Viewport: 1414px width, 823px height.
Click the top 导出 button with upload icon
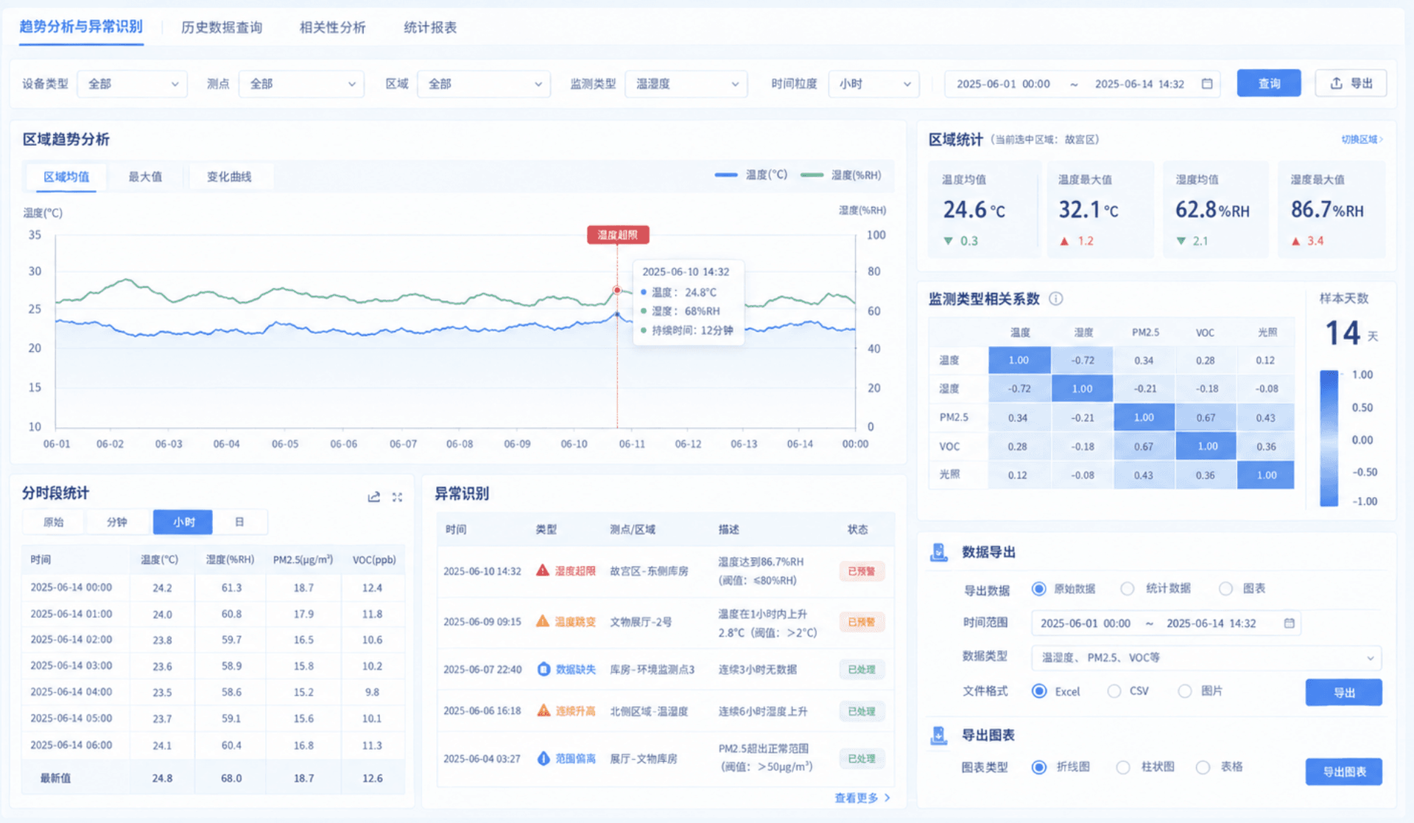(x=1351, y=83)
